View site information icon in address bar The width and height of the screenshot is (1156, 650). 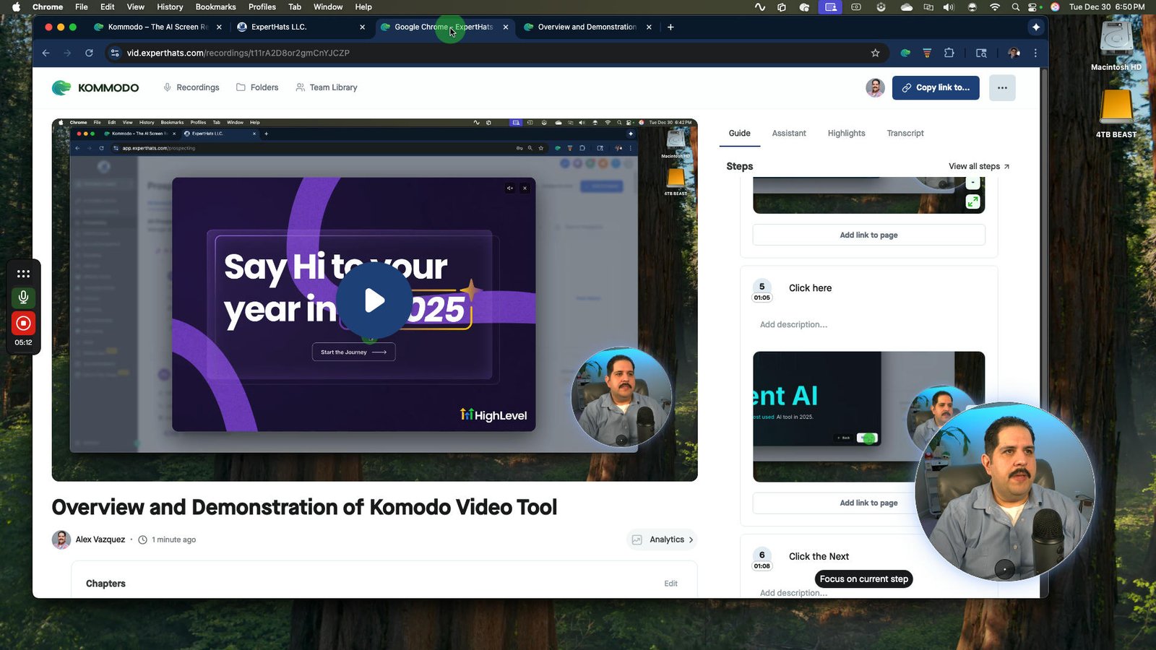pos(113,53)
